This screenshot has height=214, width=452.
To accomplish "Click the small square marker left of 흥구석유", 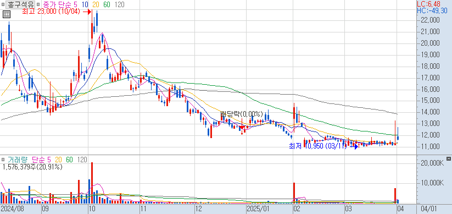I will (x=3, y=4).
